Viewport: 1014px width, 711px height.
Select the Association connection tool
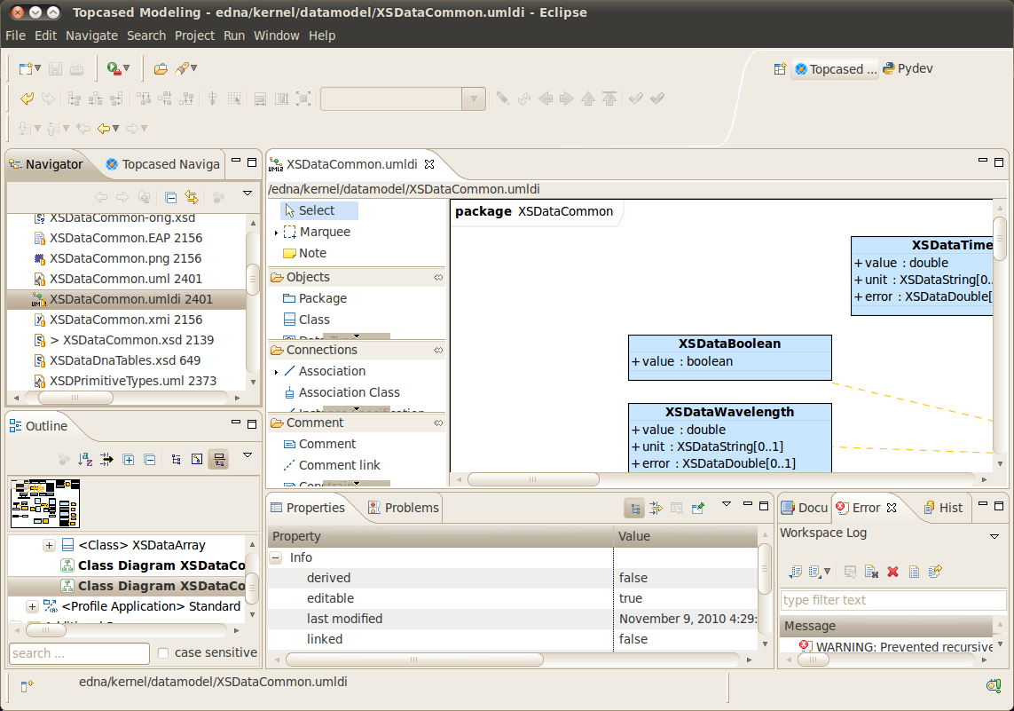(326, 371)
